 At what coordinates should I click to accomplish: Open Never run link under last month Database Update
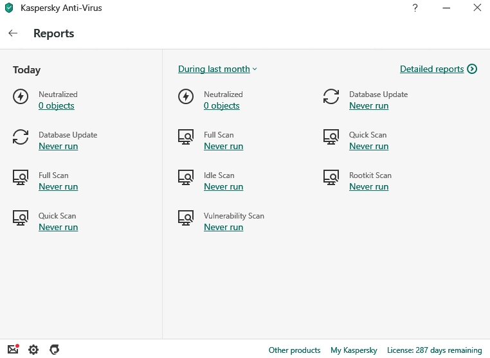[369, 105]
